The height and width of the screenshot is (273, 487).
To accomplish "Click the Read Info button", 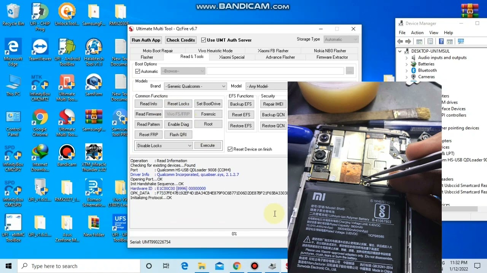I will 148,104.
